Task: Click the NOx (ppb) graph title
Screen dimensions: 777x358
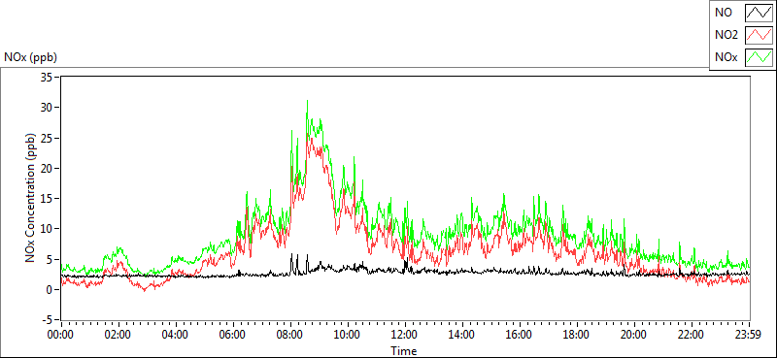Action: [31, 57]
